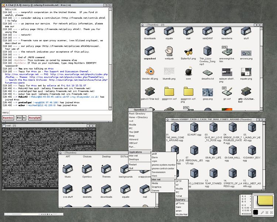Choose The GIMP in Openbox menu
The height and width of the screenshot is (222, 277).
(134, 132)
